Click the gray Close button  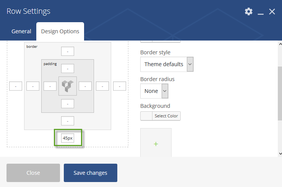pos(33,173)
